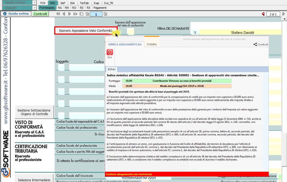Open the RS quadro tab
The image size is (287, 182).
click(x=82, y=8)
